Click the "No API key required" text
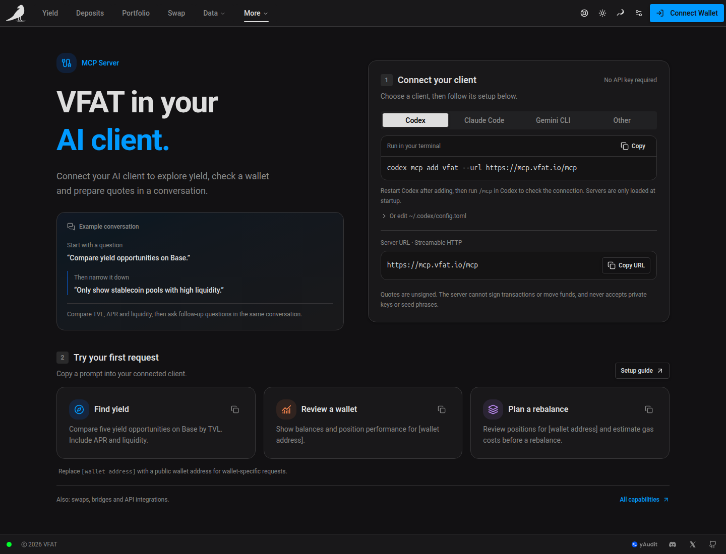The width and height of the screenshot is (726, 554). [630, 80]
